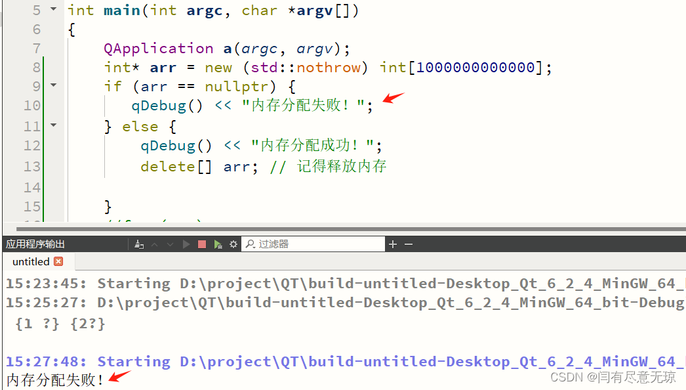Click the QApplication keyword on line 7
The image size is (686, 390).
pyautogui.click(x=158, y=48)
